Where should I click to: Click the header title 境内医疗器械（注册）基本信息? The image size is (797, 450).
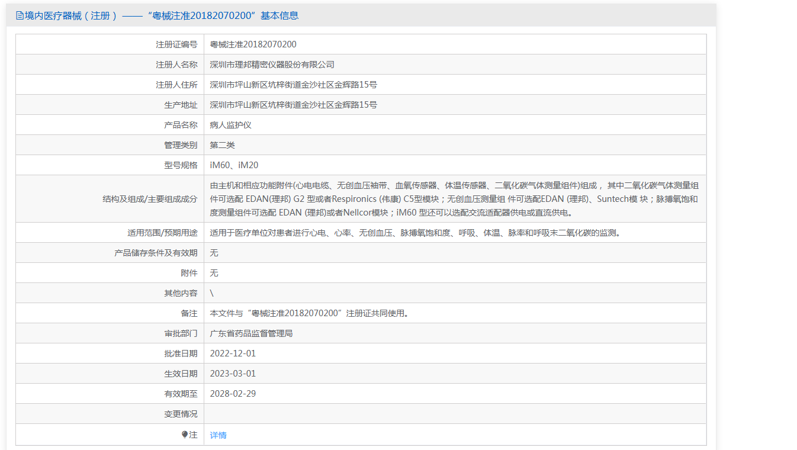[x=161, y=16]
